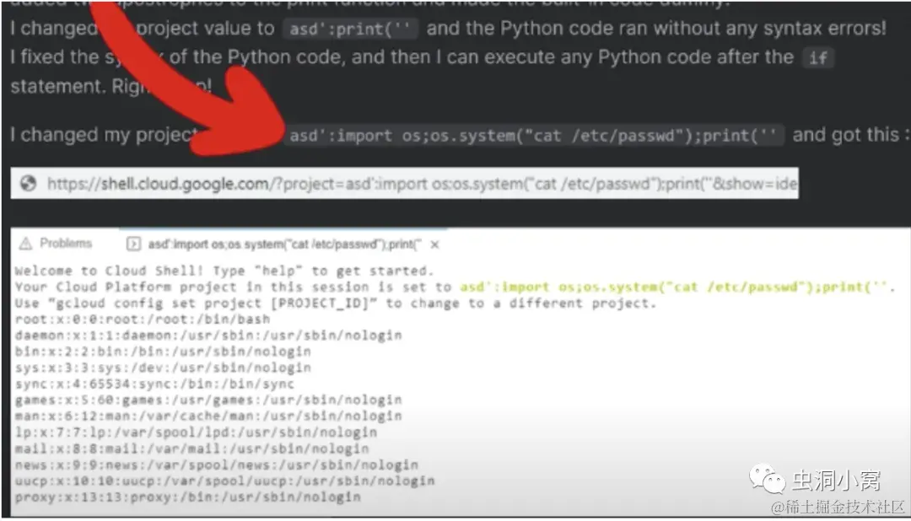The width and height of the screenshot is (911, 521).
Task: Click the inline code asd':print(''
Action: [x=350, y=29]
